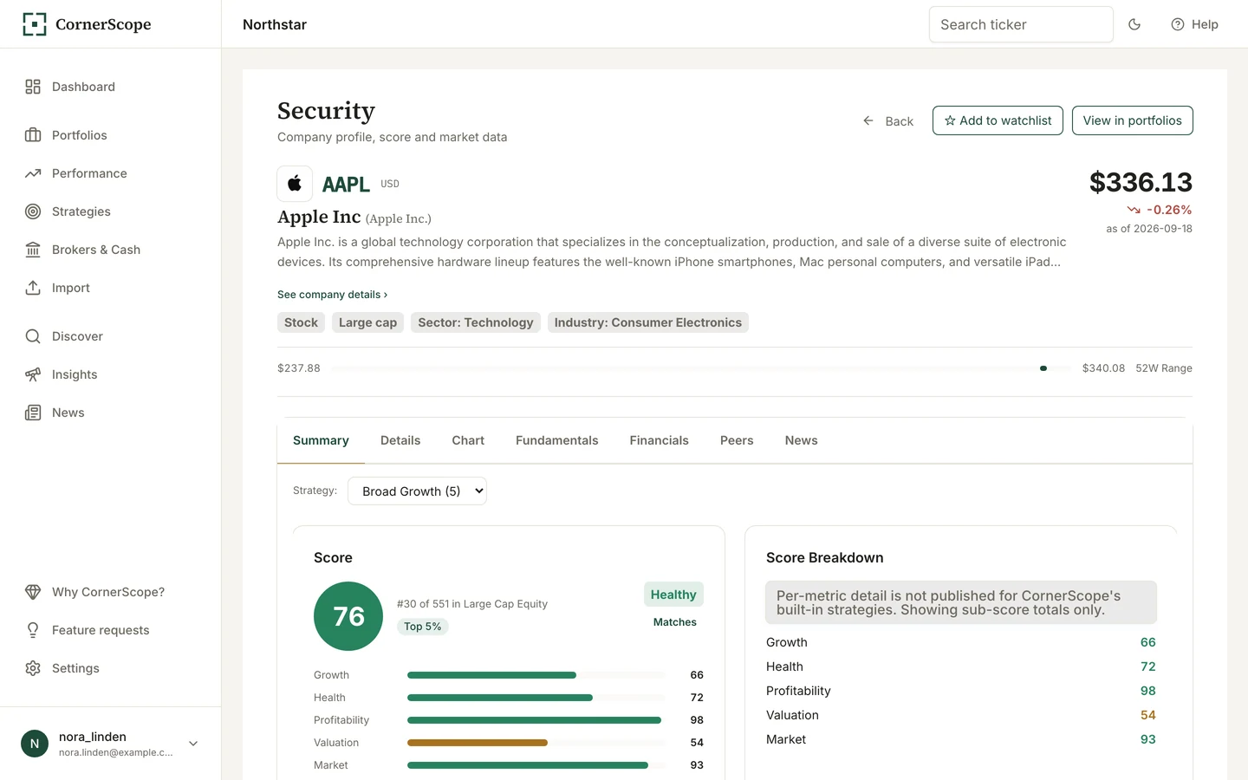Click the Help question-mark icon
Image resolution: width=1248 pixels, height=780 pixels.
pyautogui.click(x=1178, y=24)
